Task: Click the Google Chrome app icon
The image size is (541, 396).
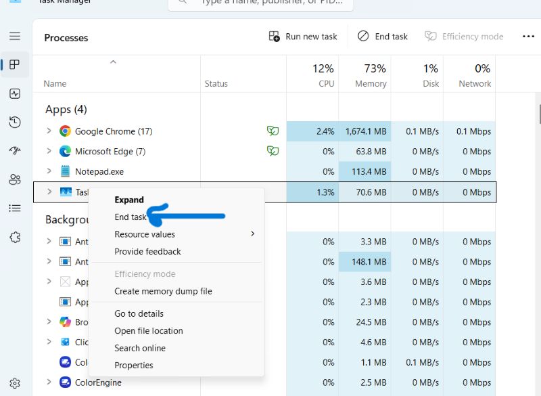Action: click(x=65, y=131)
